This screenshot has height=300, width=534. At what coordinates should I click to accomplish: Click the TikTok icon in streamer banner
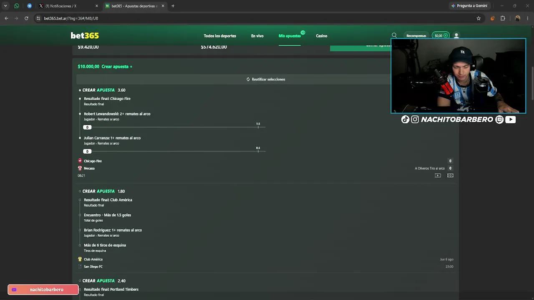pos(405,120)
